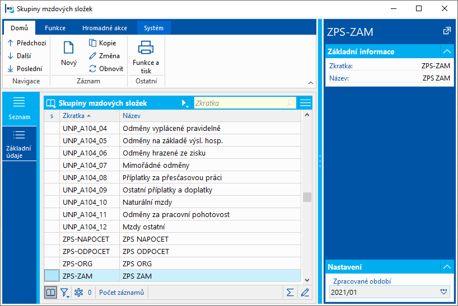
Task: Click the s column header
Action: tap(52, 116)
